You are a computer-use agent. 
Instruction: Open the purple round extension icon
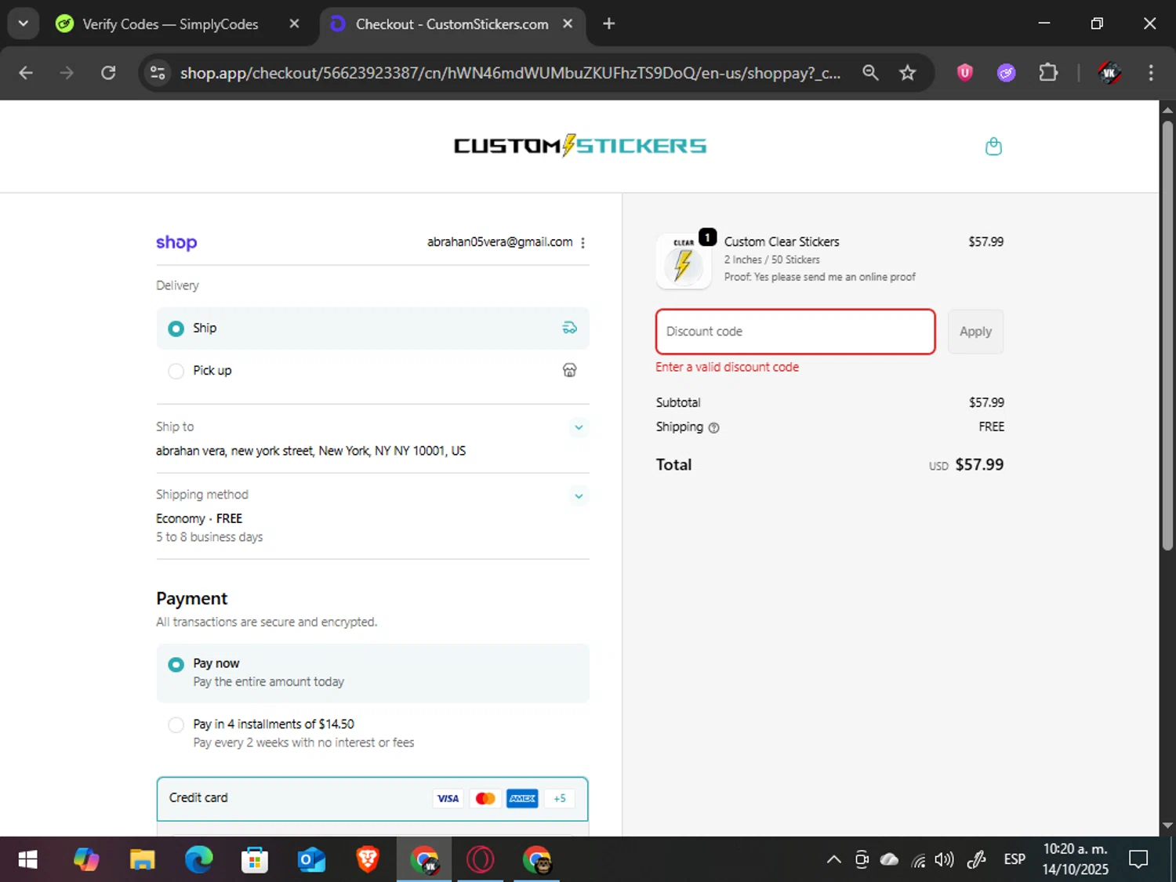[1007, 73]
